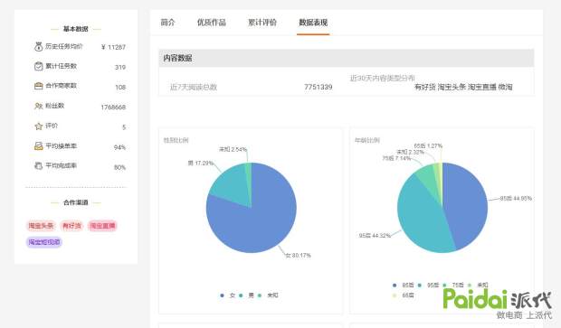Viewport: 561px width, 328px height.
Task: Click the 65后 1.27% pie label
Action: 428,145
